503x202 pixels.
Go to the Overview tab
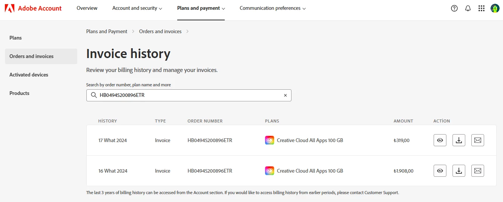point(87,8)
